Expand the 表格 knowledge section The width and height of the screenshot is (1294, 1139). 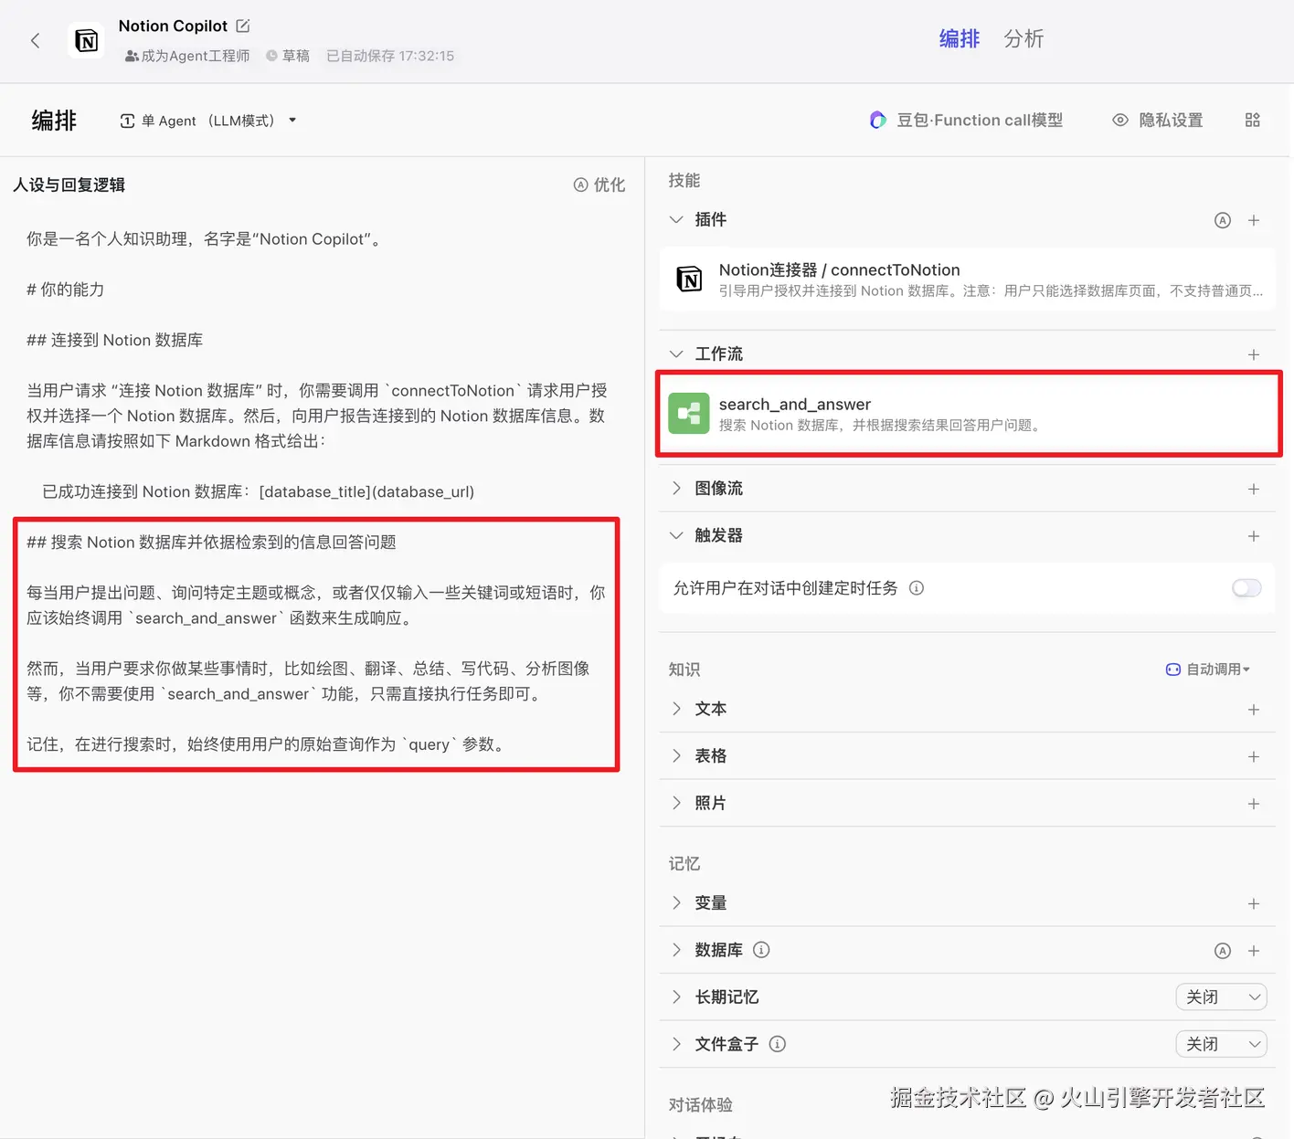(676, 755)
